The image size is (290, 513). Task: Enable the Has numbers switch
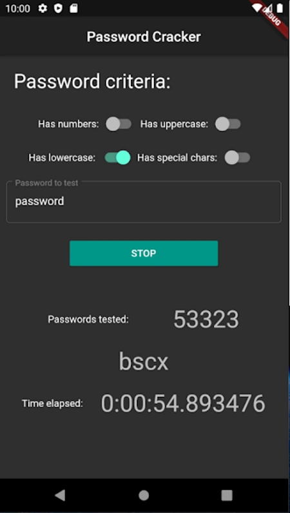tap(119, 124)
